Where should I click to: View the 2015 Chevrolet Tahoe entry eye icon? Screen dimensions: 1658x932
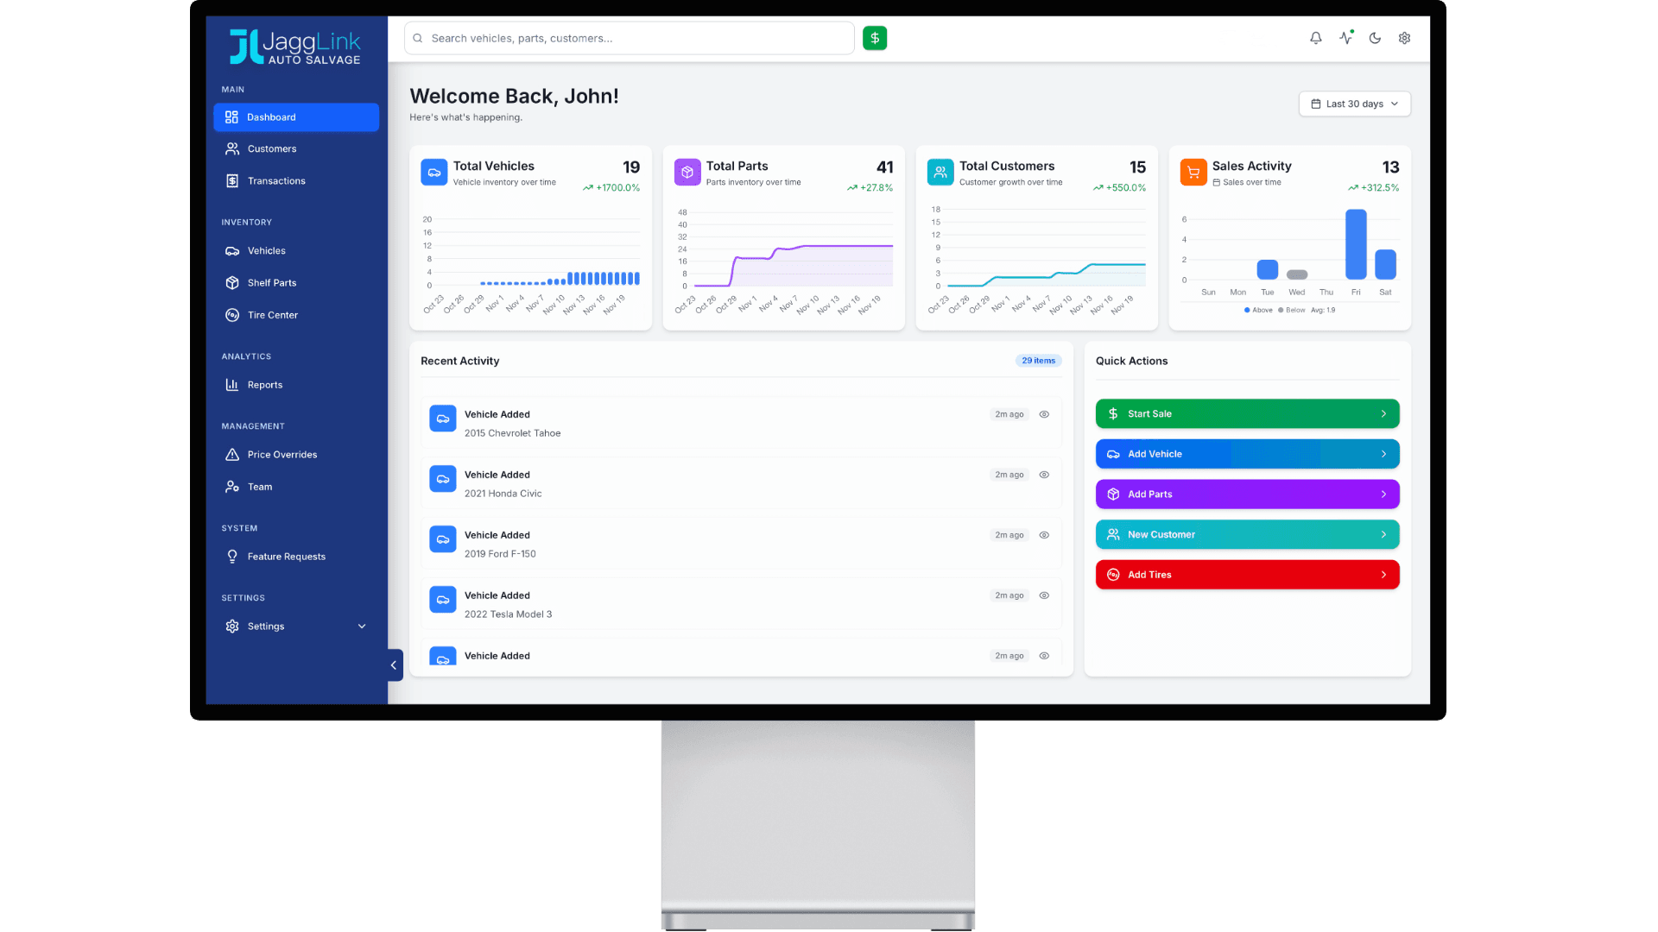point(1044,414)
